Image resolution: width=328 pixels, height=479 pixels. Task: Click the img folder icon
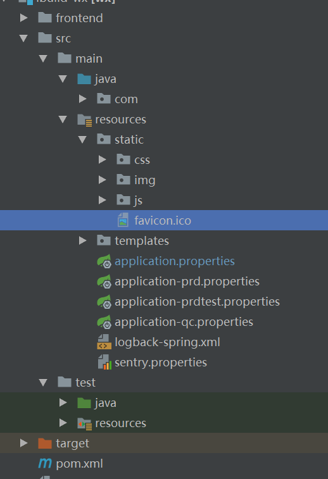tap(123, 180)
